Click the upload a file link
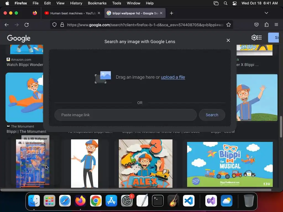283x212 pixels. click(x=173, y=77)
